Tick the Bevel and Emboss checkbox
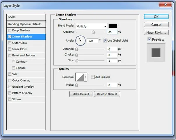 click(10, 55)
